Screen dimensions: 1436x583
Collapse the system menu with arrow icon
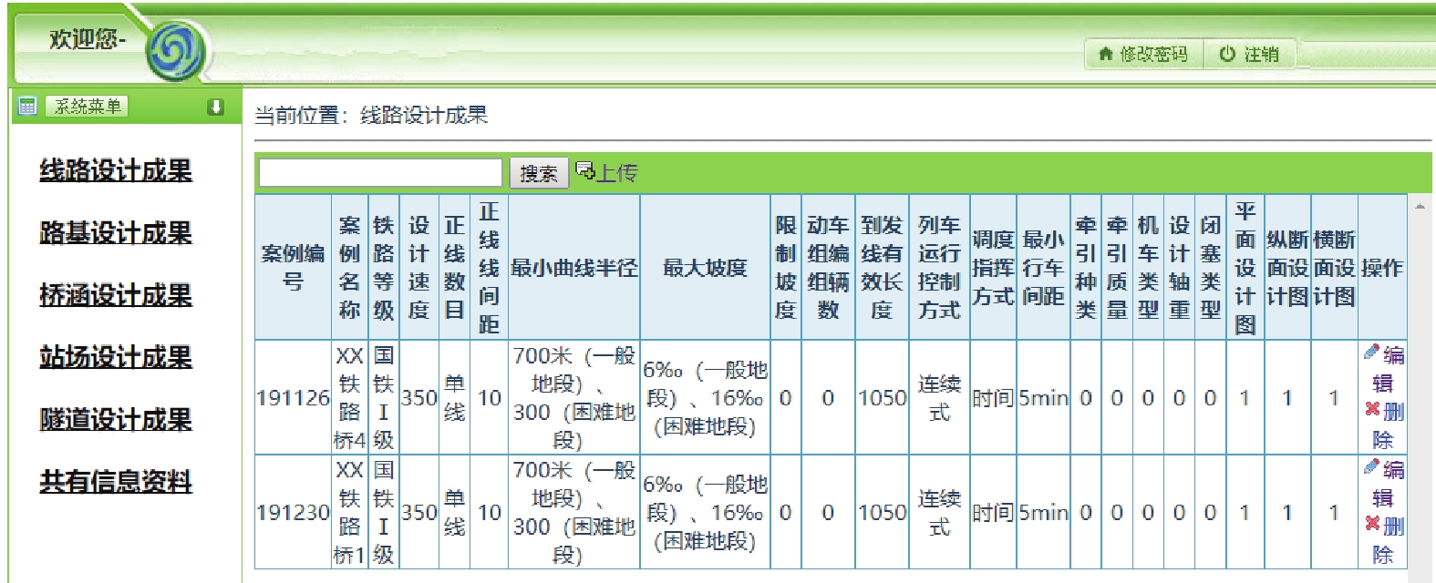coord(215,107)
